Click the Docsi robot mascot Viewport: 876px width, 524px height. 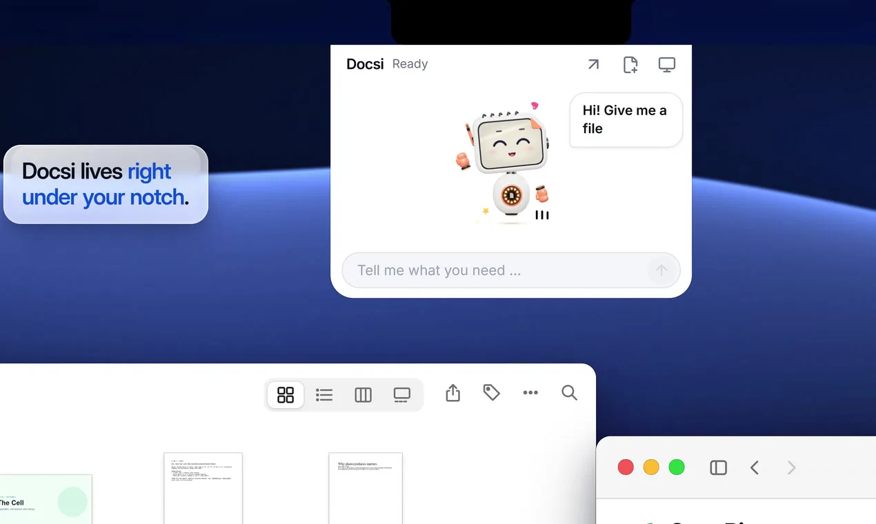(x=506, y=163)
